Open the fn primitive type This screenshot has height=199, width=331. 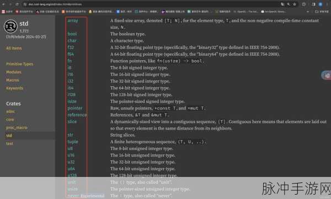(x=70, y=61)
